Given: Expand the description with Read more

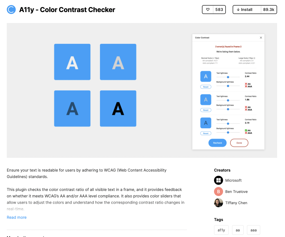Looking at the screenshot, I should pyautogui.click(x=17, y=217).
